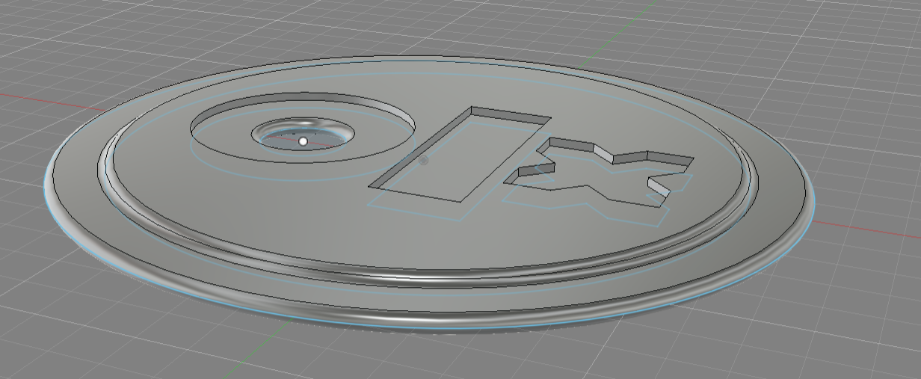Click the blue sketch outline below the rectangle
921x379 pixels.
pos(419,212)
